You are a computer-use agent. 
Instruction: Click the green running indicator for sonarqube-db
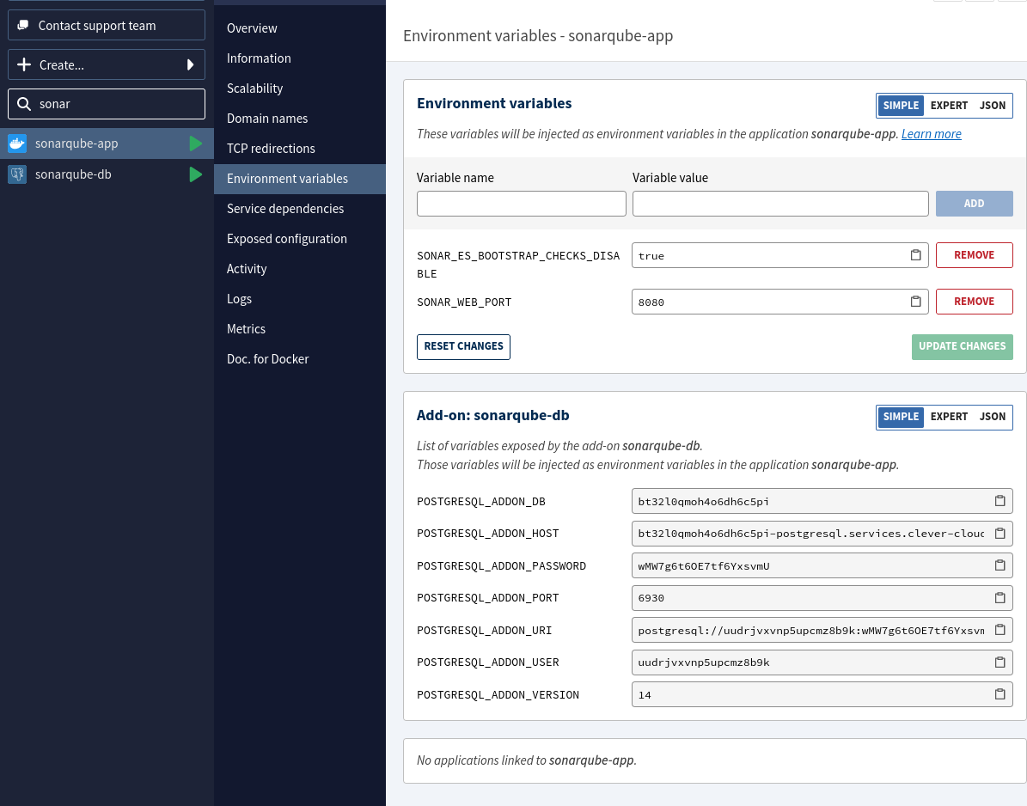point(195,174)
